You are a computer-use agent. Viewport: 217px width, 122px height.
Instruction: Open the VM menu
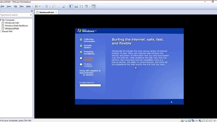click(15, 6)
